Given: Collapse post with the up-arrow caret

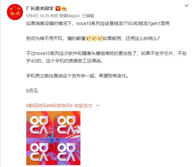Looking at the screenshot, I should 98,105.
